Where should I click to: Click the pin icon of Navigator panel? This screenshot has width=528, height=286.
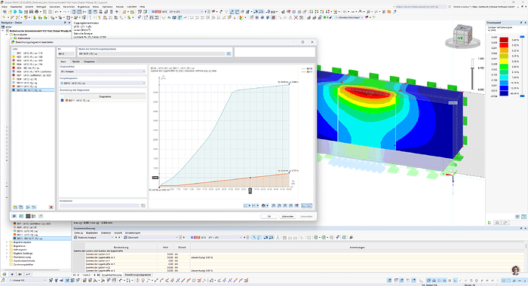(x=66, y=23)
